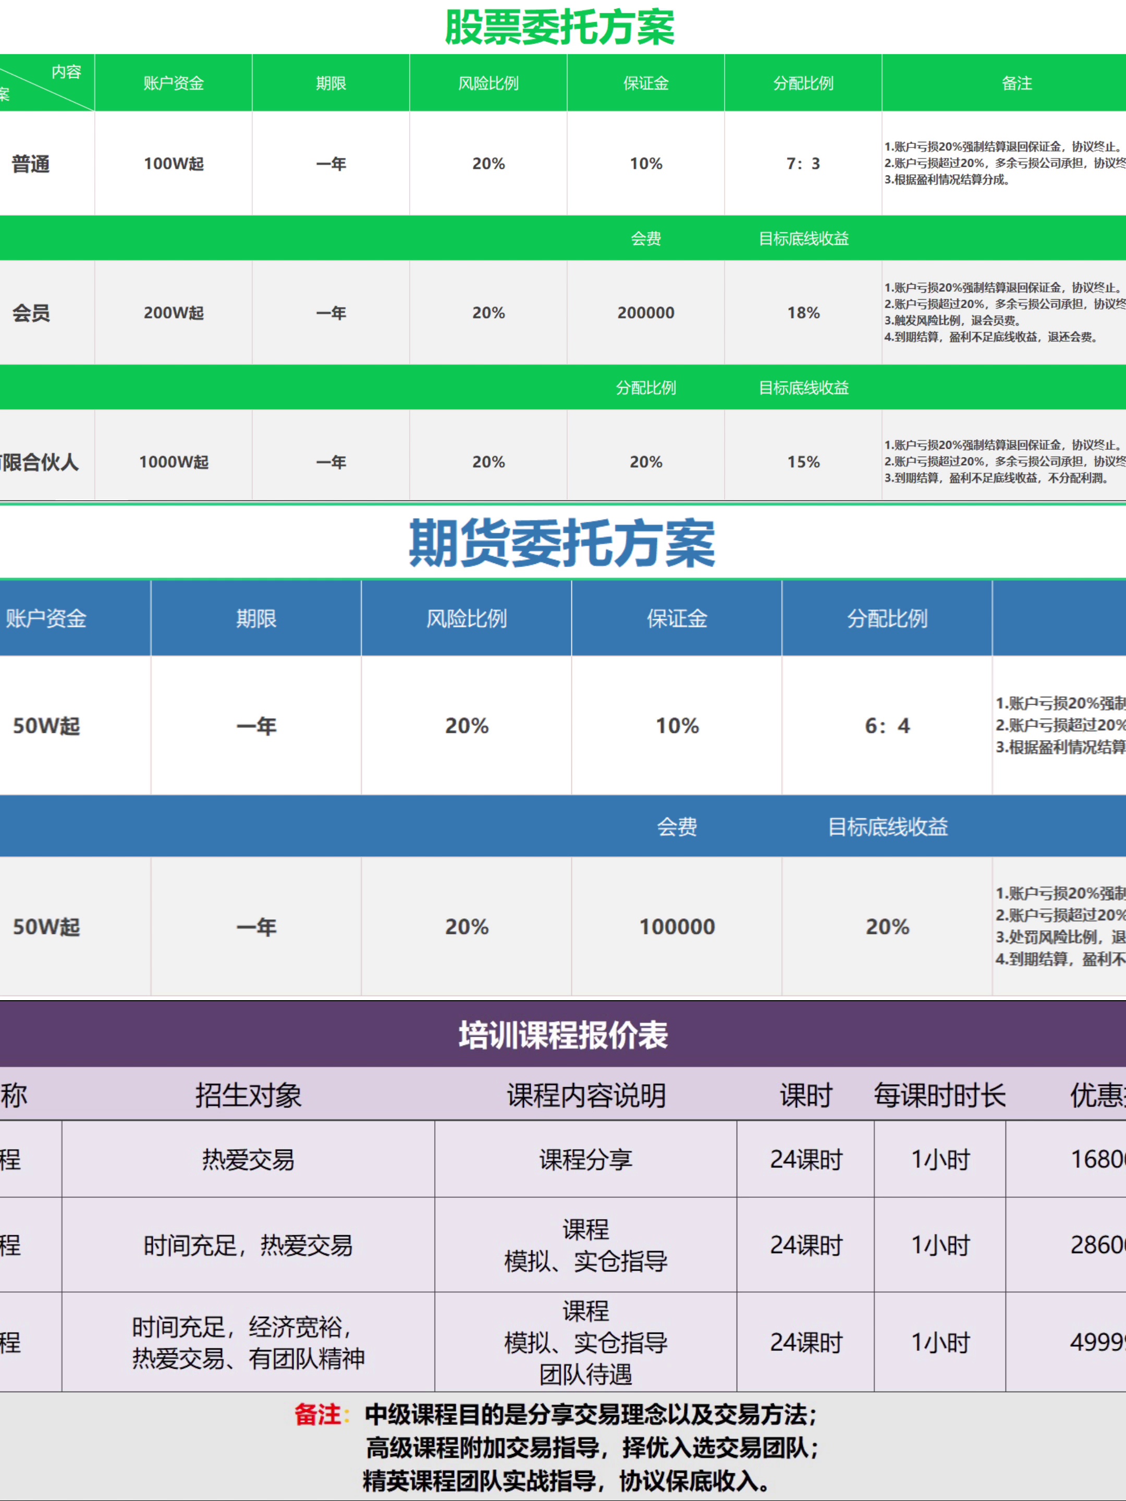Click the 时间充足，热爱交易 cell

coord(248,1246)
